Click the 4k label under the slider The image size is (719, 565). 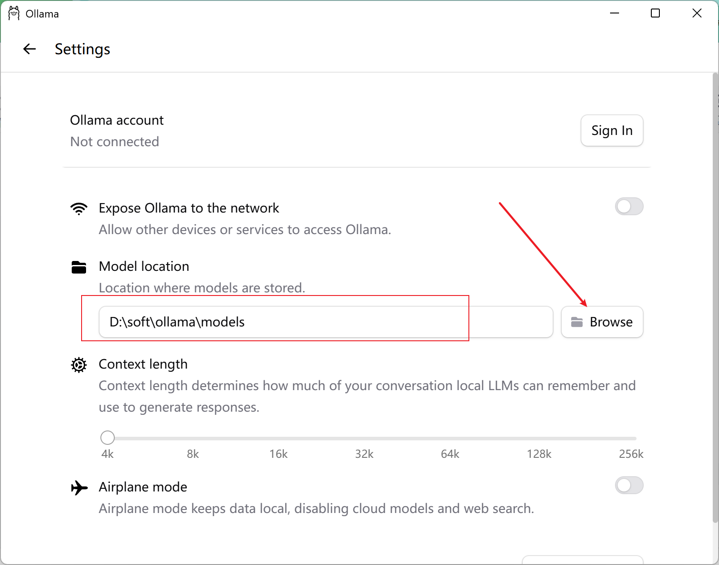[108, 454]
